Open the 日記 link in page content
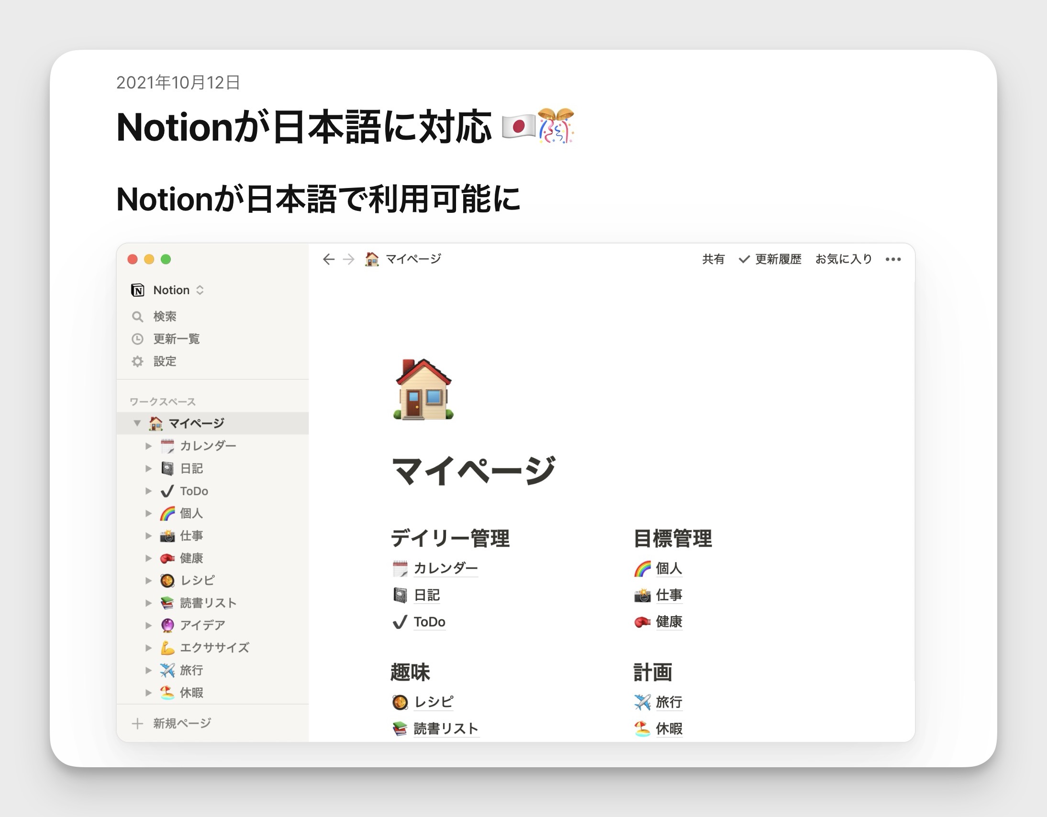 point(427,595)
